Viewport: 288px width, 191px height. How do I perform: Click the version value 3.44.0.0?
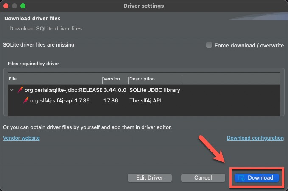coord(115,90)
